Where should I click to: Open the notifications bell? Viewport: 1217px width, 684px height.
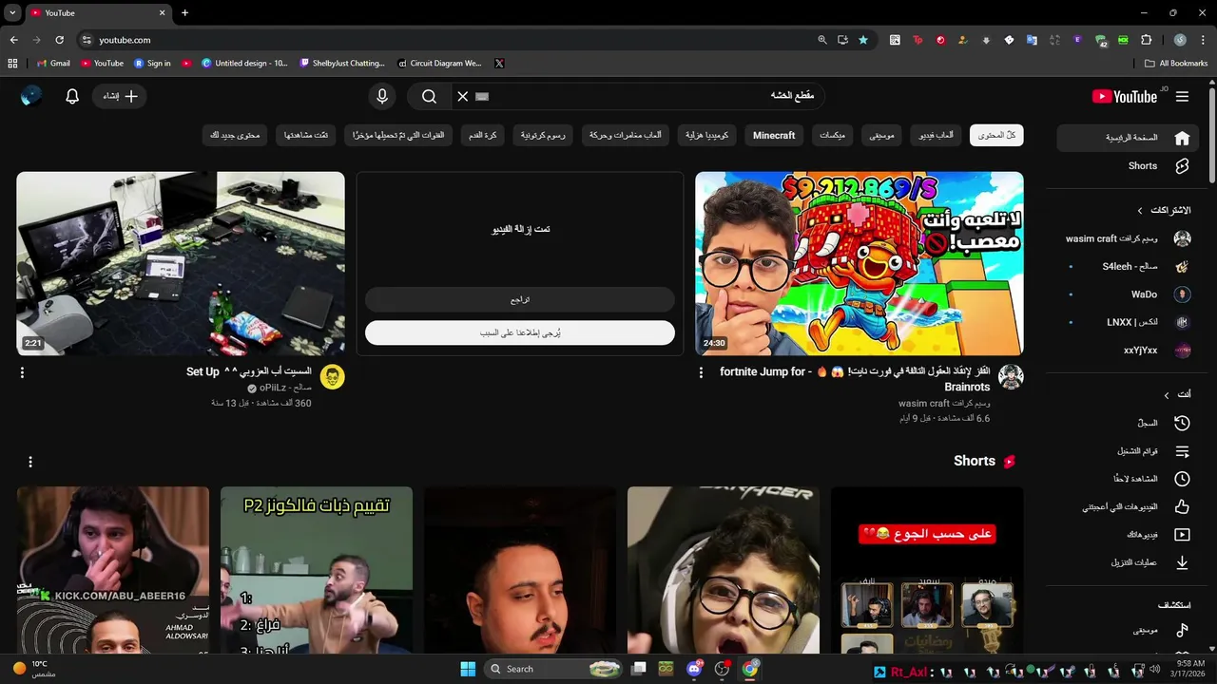tap(72, 96)
